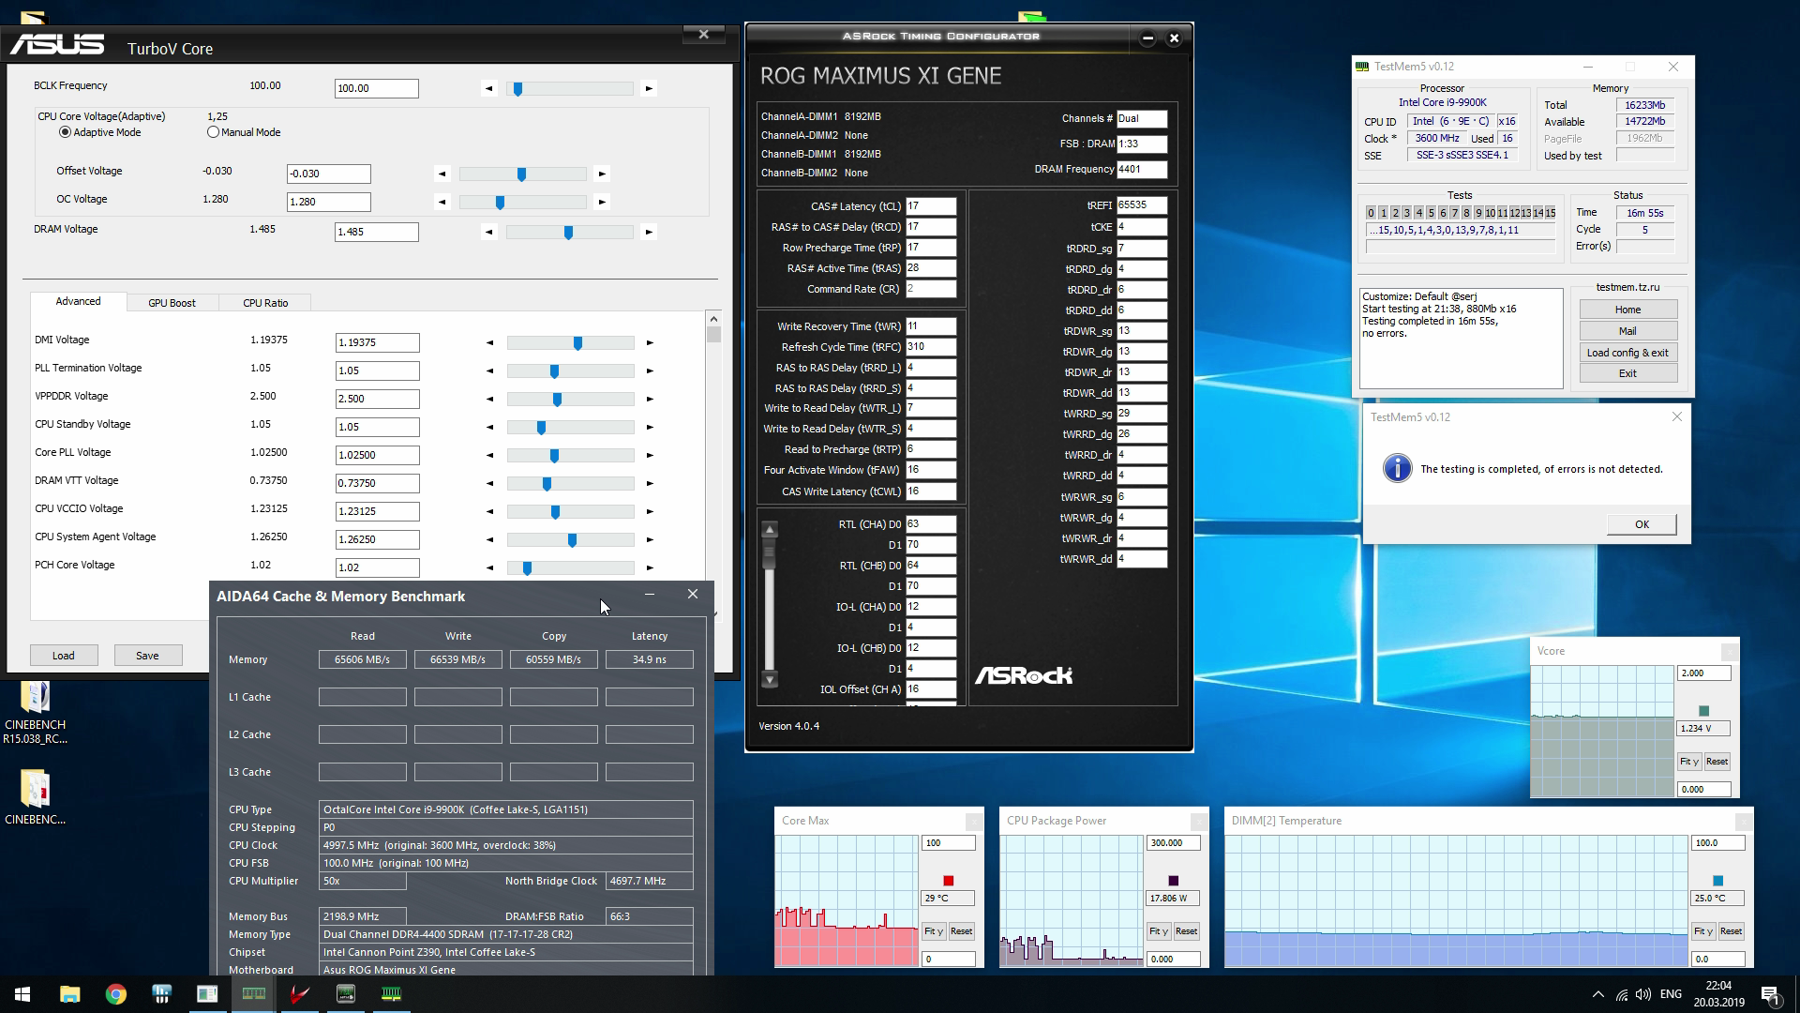Select the Adaptive Mode radio button
This screenshot has height=1013, width=1800.
pos(65,132)
